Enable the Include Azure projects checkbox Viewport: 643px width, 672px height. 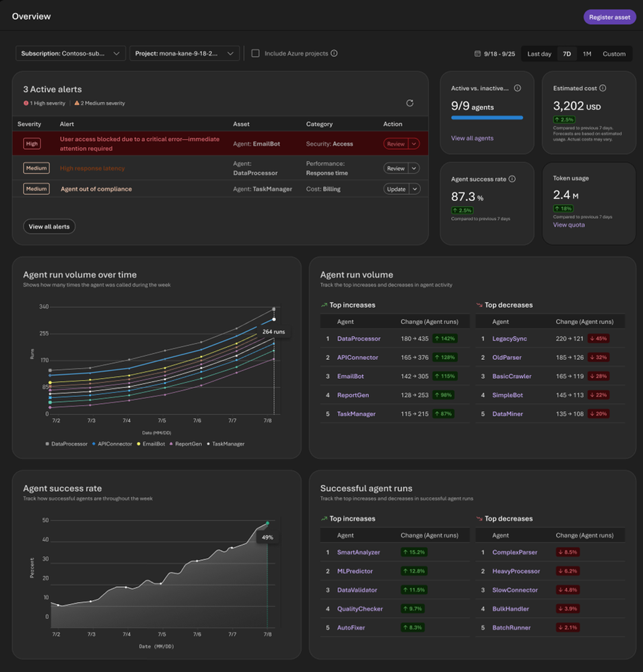(255, 53)
